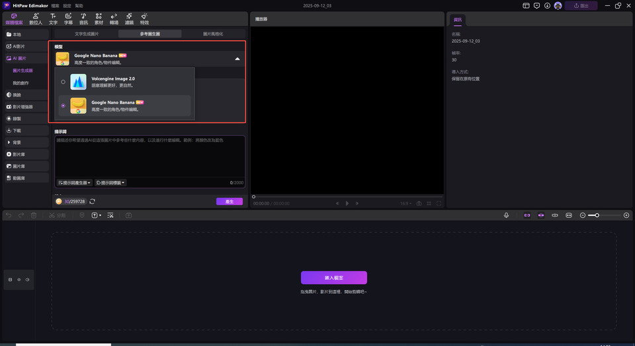The image size is (635, 346).
Task: Open the 特效 effects panel
Action: click(144, 18)
